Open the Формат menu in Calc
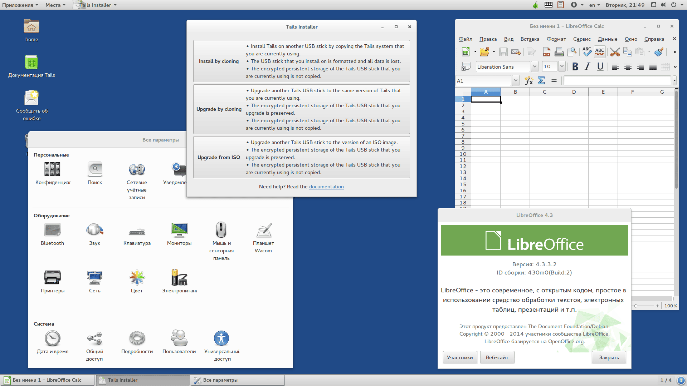687x386 pixels. [556, 39]
